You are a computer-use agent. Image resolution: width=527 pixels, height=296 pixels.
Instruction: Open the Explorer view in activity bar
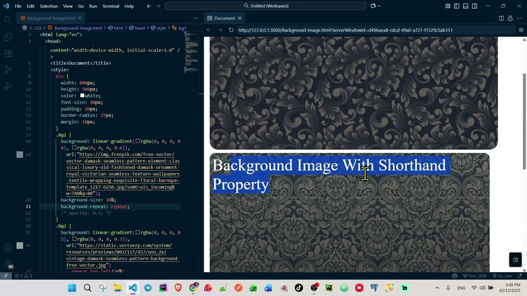[x=8, y=37]
